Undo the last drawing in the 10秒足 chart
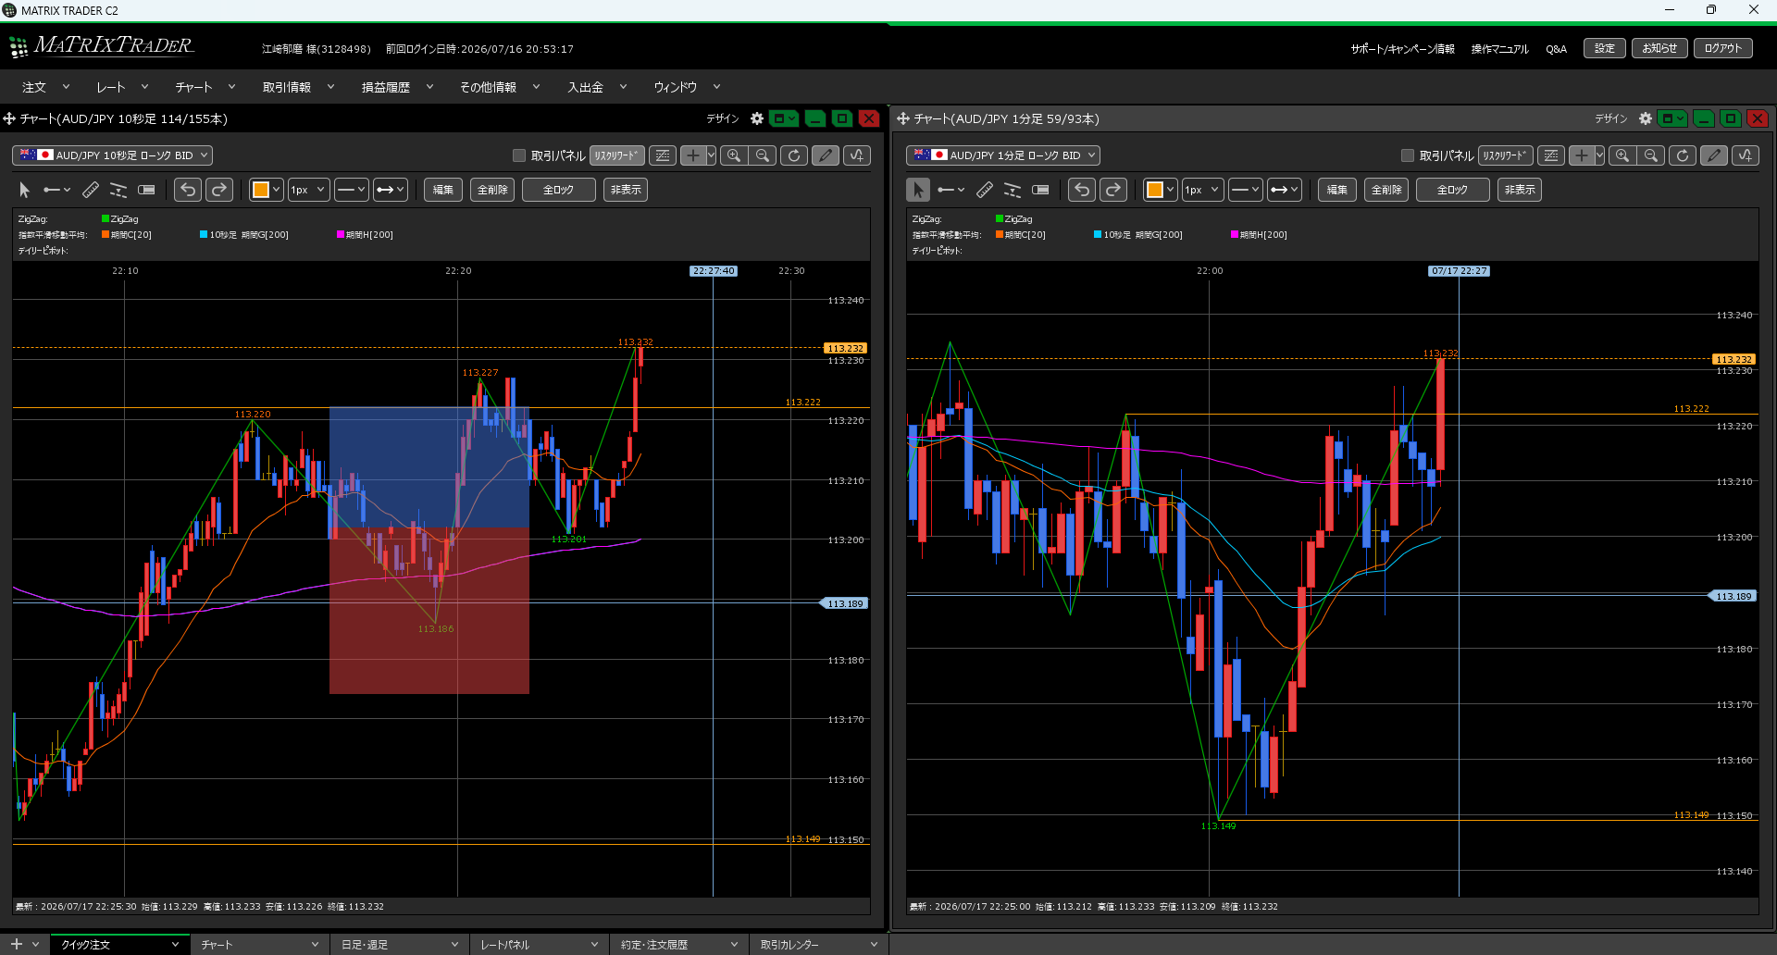This screenshot has width=1777, height=955. click(188, 190)
